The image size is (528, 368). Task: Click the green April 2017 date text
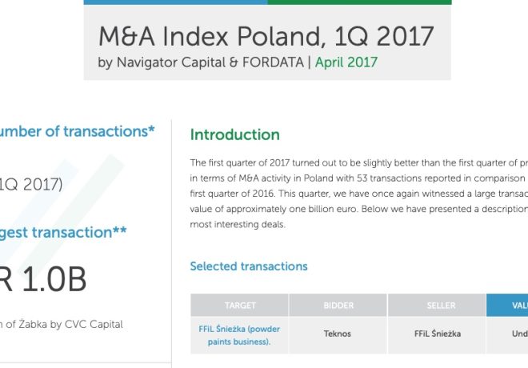click(x=346, y=62)
